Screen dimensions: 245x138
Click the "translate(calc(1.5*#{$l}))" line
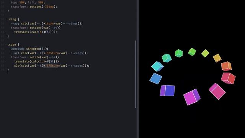(x=36, y=61)
